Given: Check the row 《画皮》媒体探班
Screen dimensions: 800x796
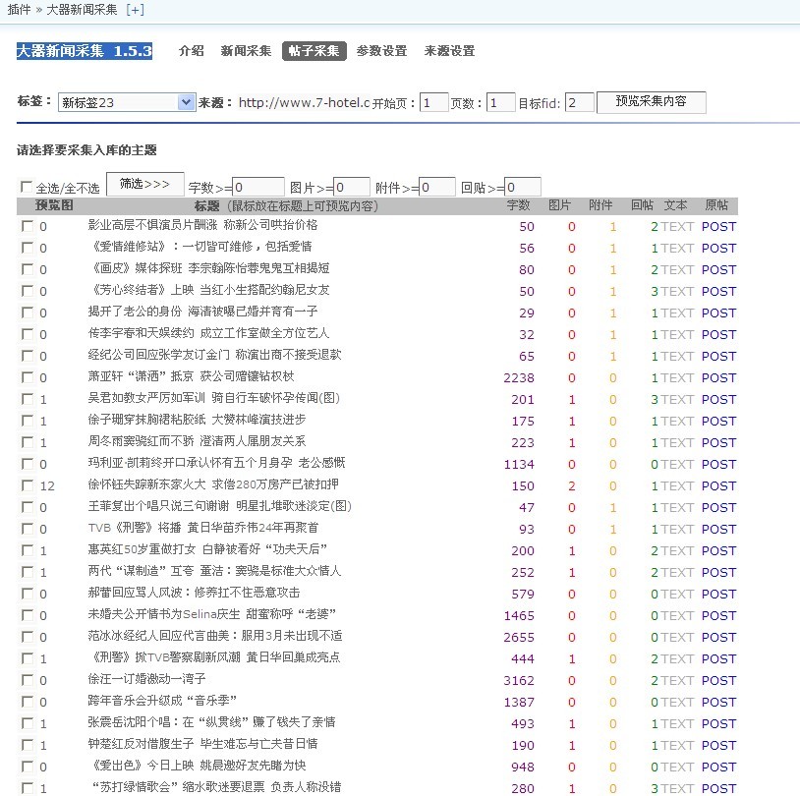Looking at the screenshot, I should click(x=28, y=269).
